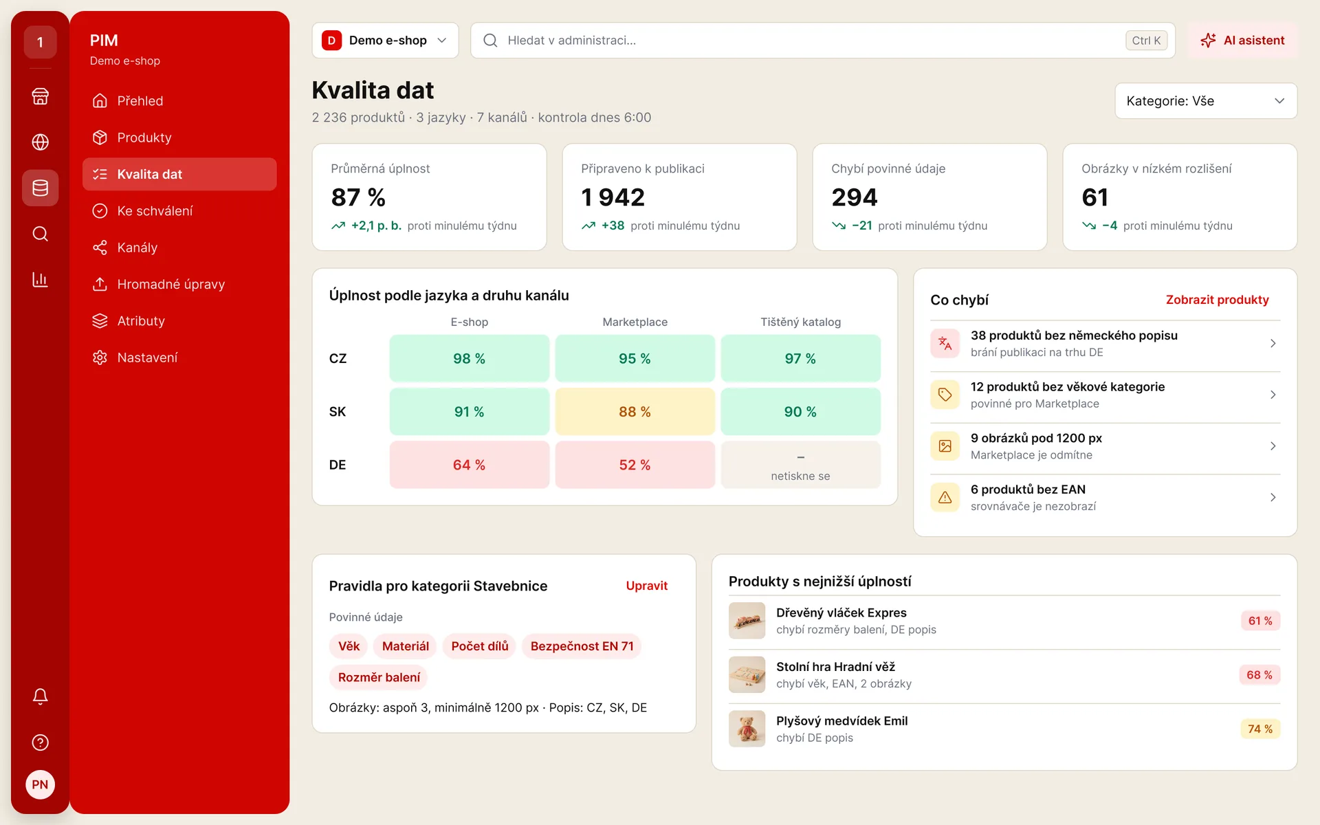This screenshot has height=825, width=1320.
Task: Expand chevron for 6 produktů bez EAN
Action: coord(1273,497)
